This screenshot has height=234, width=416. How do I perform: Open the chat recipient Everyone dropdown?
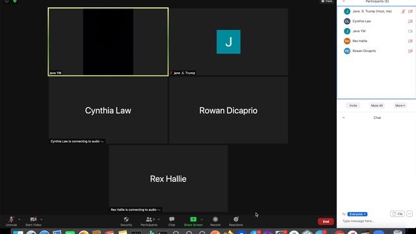point(357,214)
